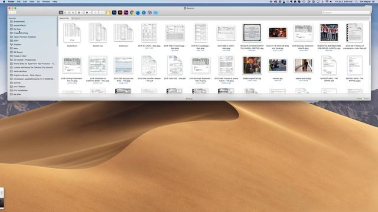Screen dimensions: 378x212
Task: Select 2019 1099 Jennifer Webber - Tim.pdf
Action: [x=149, y=65]
